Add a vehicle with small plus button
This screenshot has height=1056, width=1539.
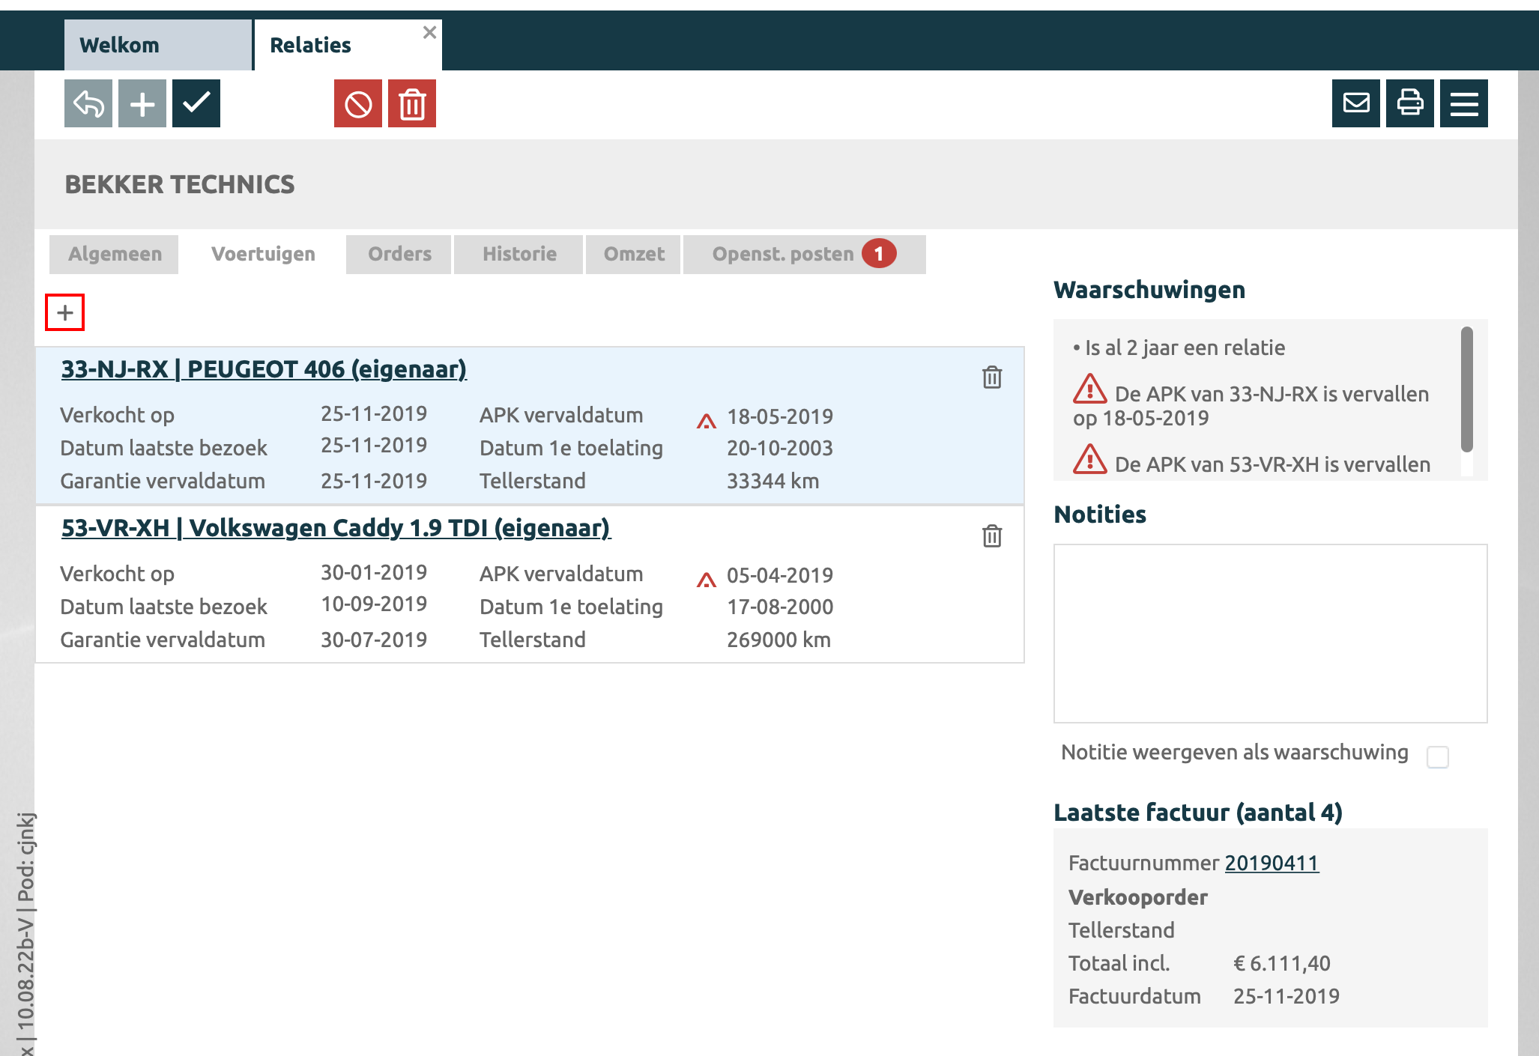(x=65, y=312)
